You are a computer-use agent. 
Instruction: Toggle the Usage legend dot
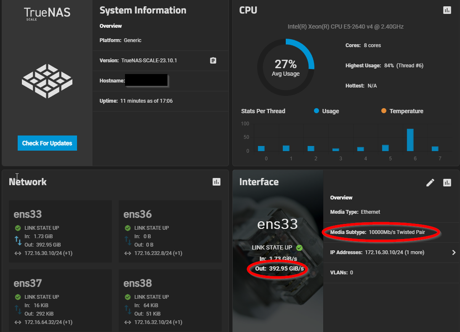(316, 111)
